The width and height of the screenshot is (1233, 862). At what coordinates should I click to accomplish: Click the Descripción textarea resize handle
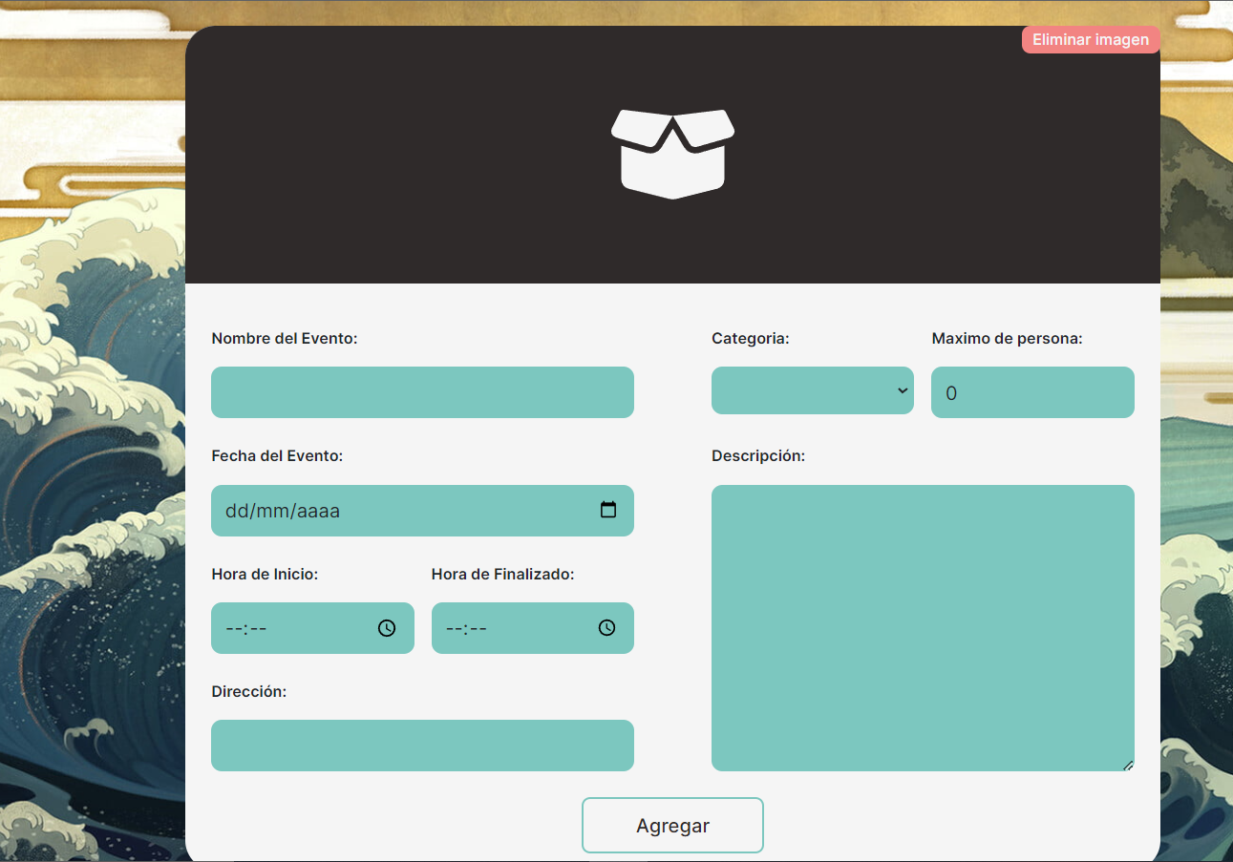point(1128,765)
